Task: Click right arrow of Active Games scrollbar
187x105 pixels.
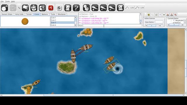Action: [x=160, y=26]
